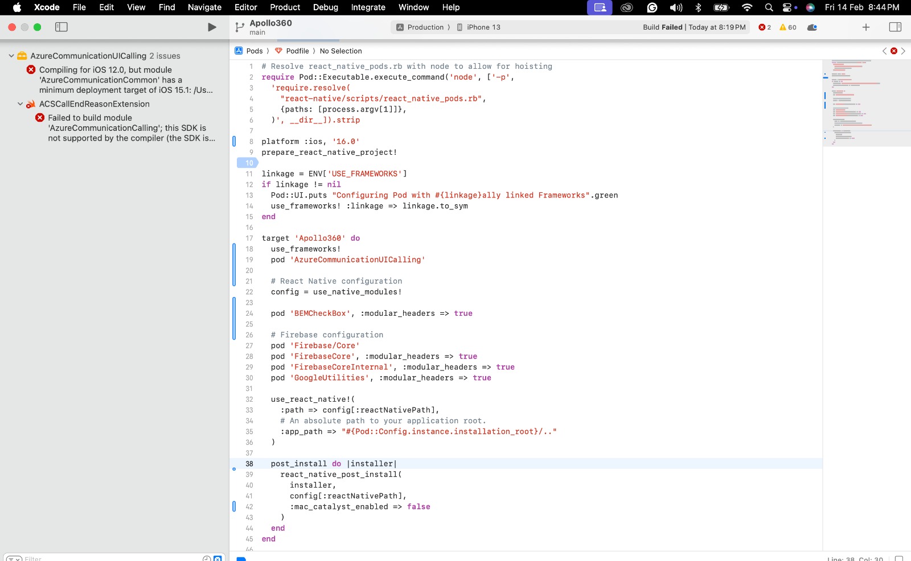Show the 60 warnings indicator

788,27
